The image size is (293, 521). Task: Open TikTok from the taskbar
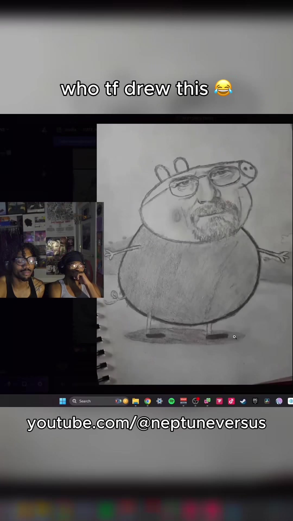(x=231, y=401)
